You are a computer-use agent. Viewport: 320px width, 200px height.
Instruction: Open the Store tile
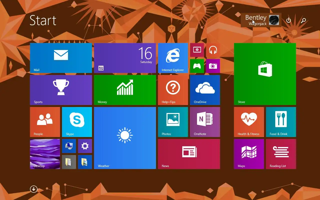[265, 74]
